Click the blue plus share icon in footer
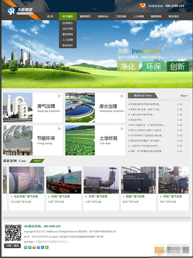The image size is (193, 258). tap(26, 247)
